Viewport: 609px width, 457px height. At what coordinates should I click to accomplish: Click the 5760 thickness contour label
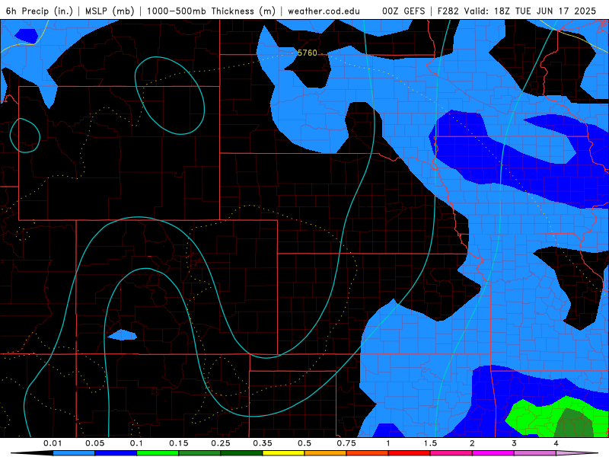pyautogui.click(x=308, y=53)
